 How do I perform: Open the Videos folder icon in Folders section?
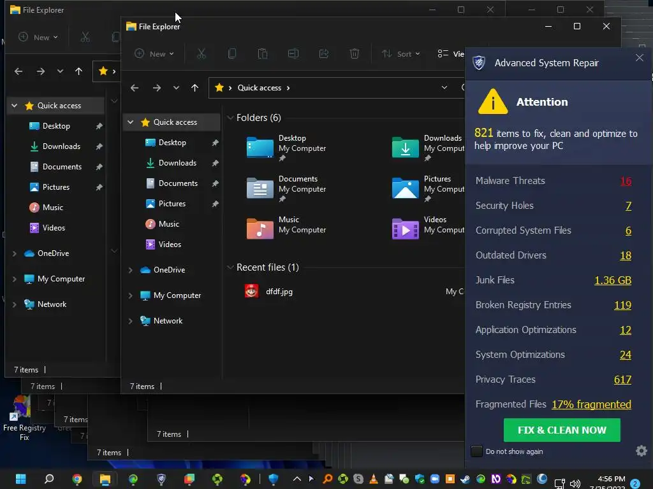tap(405, 229)
